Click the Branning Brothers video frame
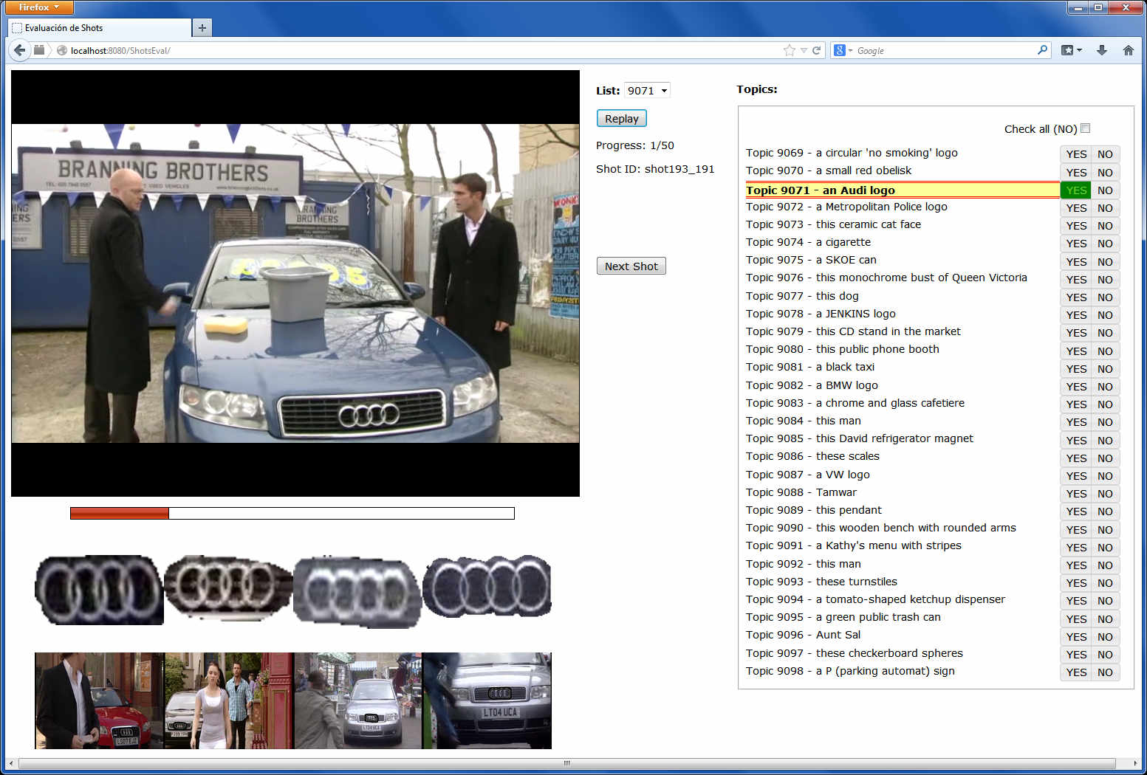Image resolution: width=1147 pixels, height=775 pixels. click(295, 283)
